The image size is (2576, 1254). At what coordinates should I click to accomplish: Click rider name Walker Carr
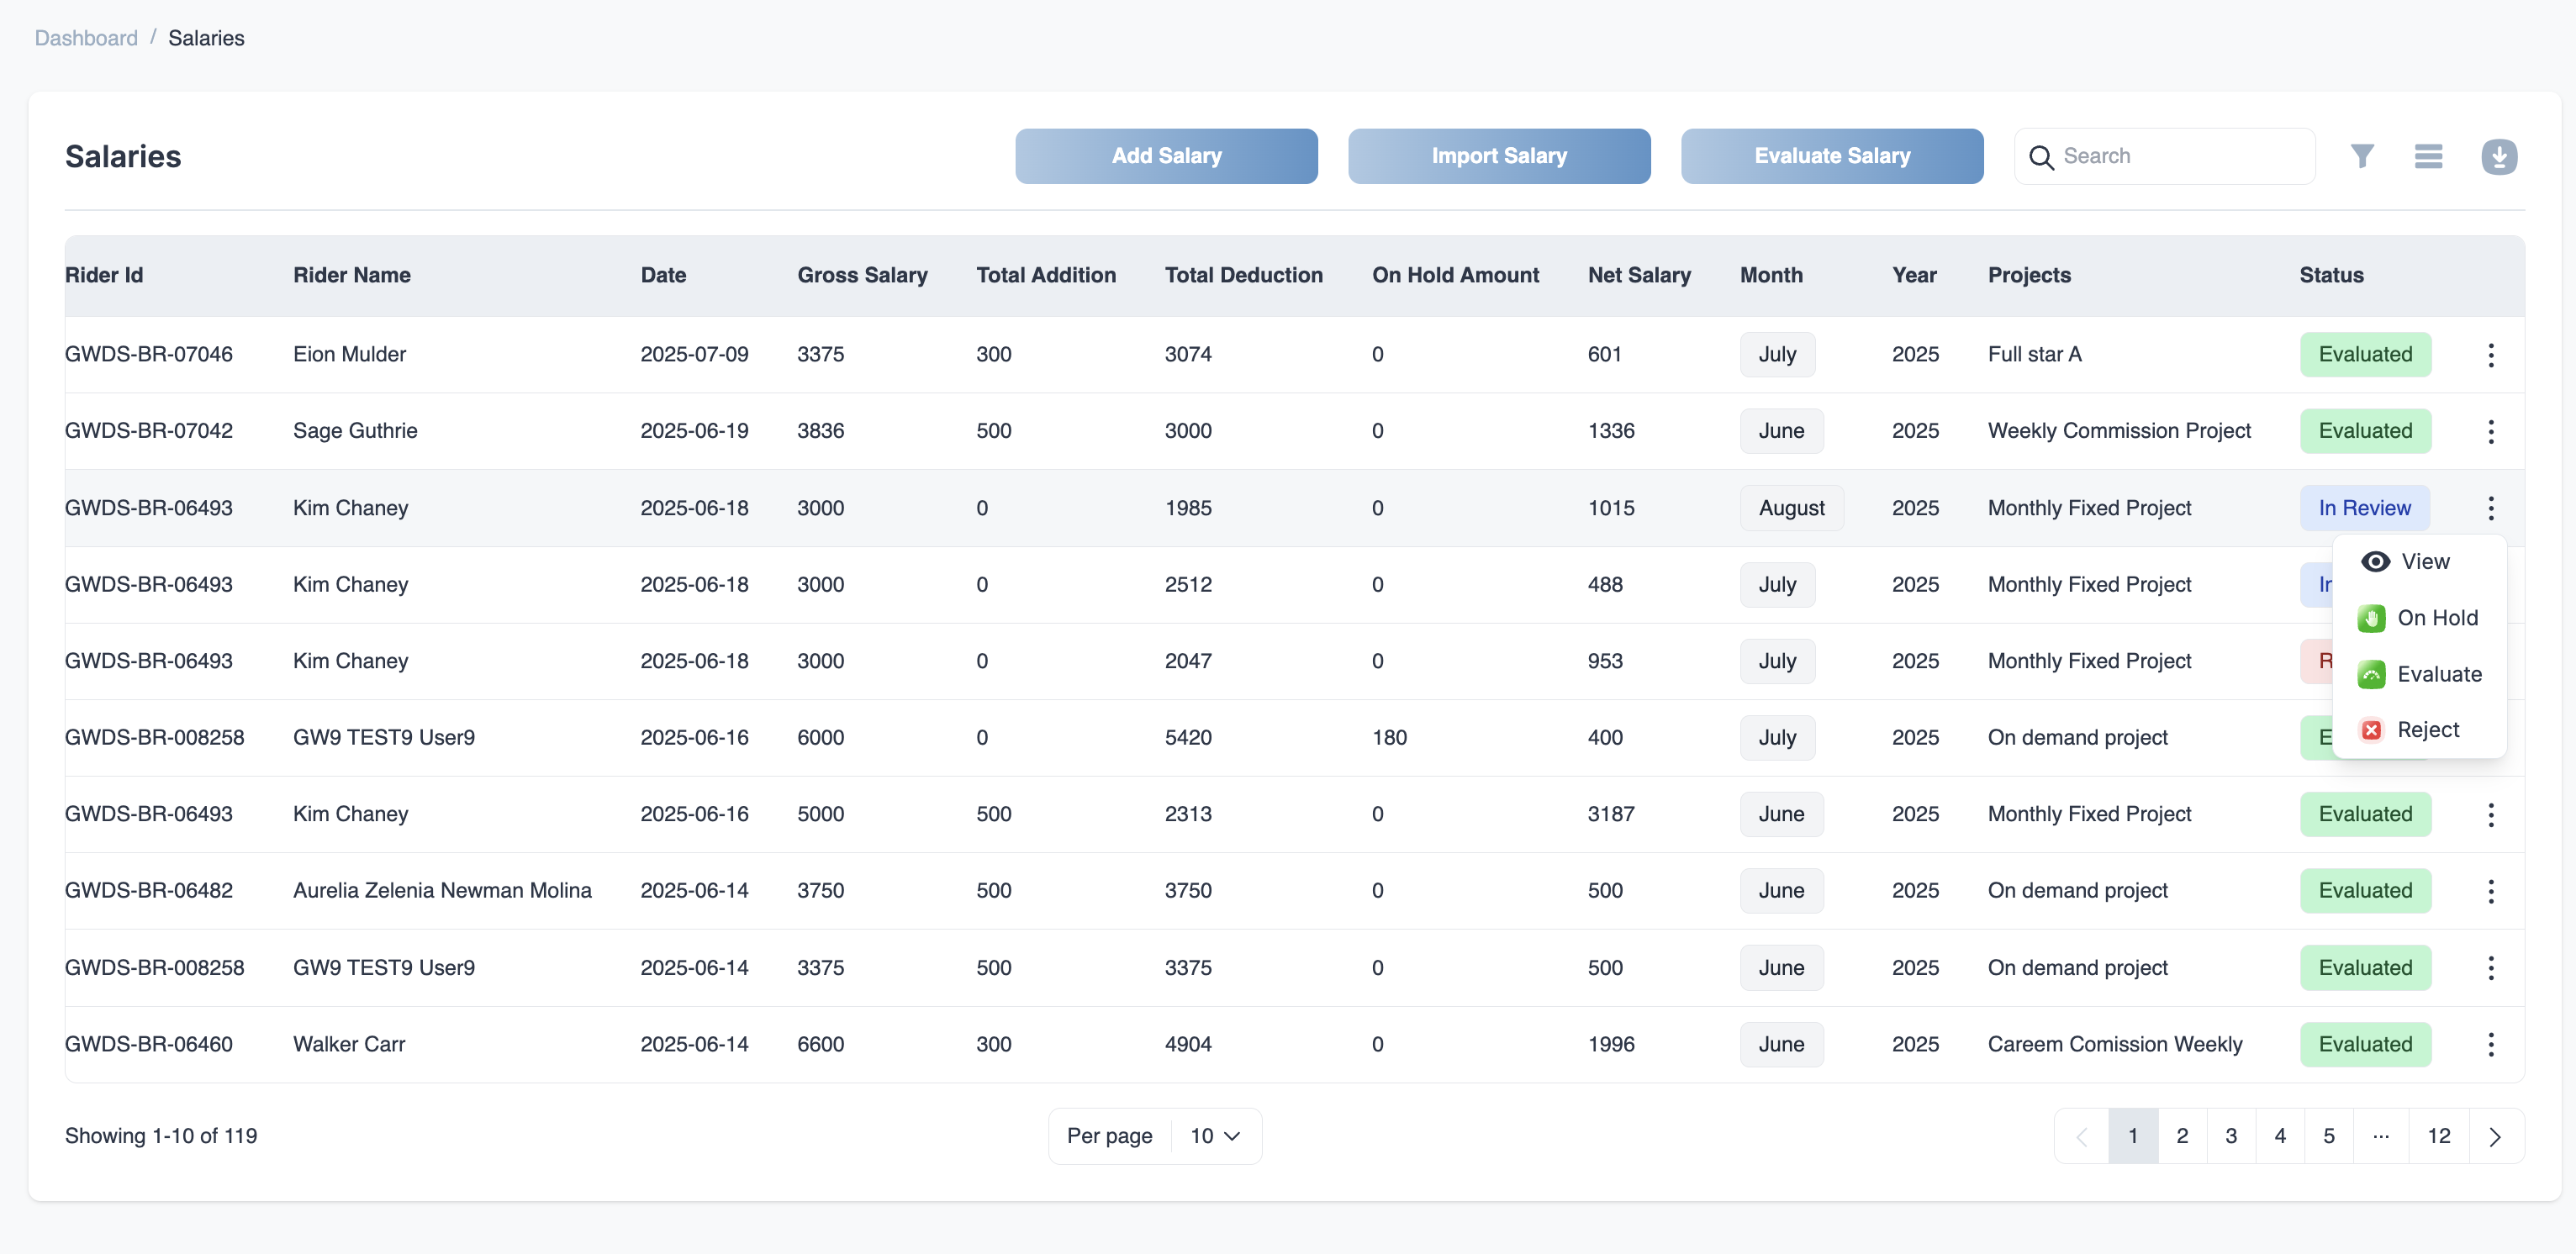point(349,1044)
